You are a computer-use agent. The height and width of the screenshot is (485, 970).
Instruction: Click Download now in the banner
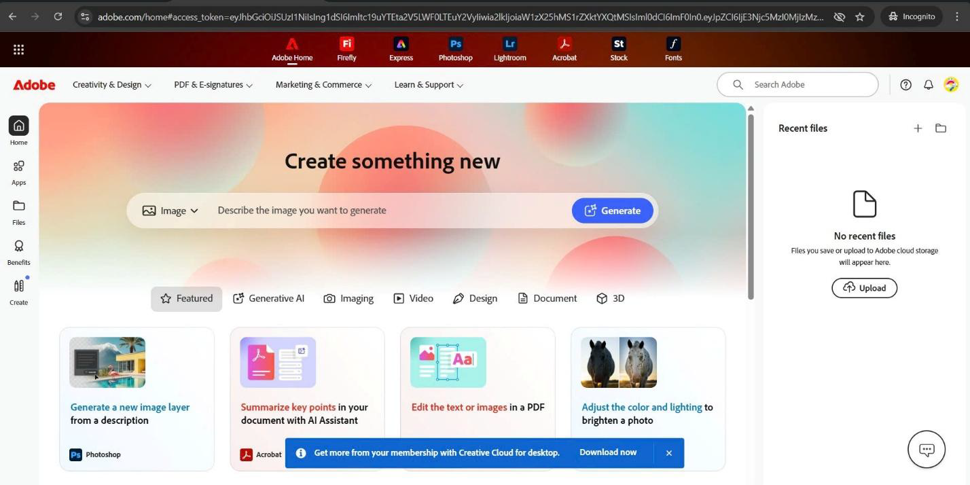tap(608, 452)
